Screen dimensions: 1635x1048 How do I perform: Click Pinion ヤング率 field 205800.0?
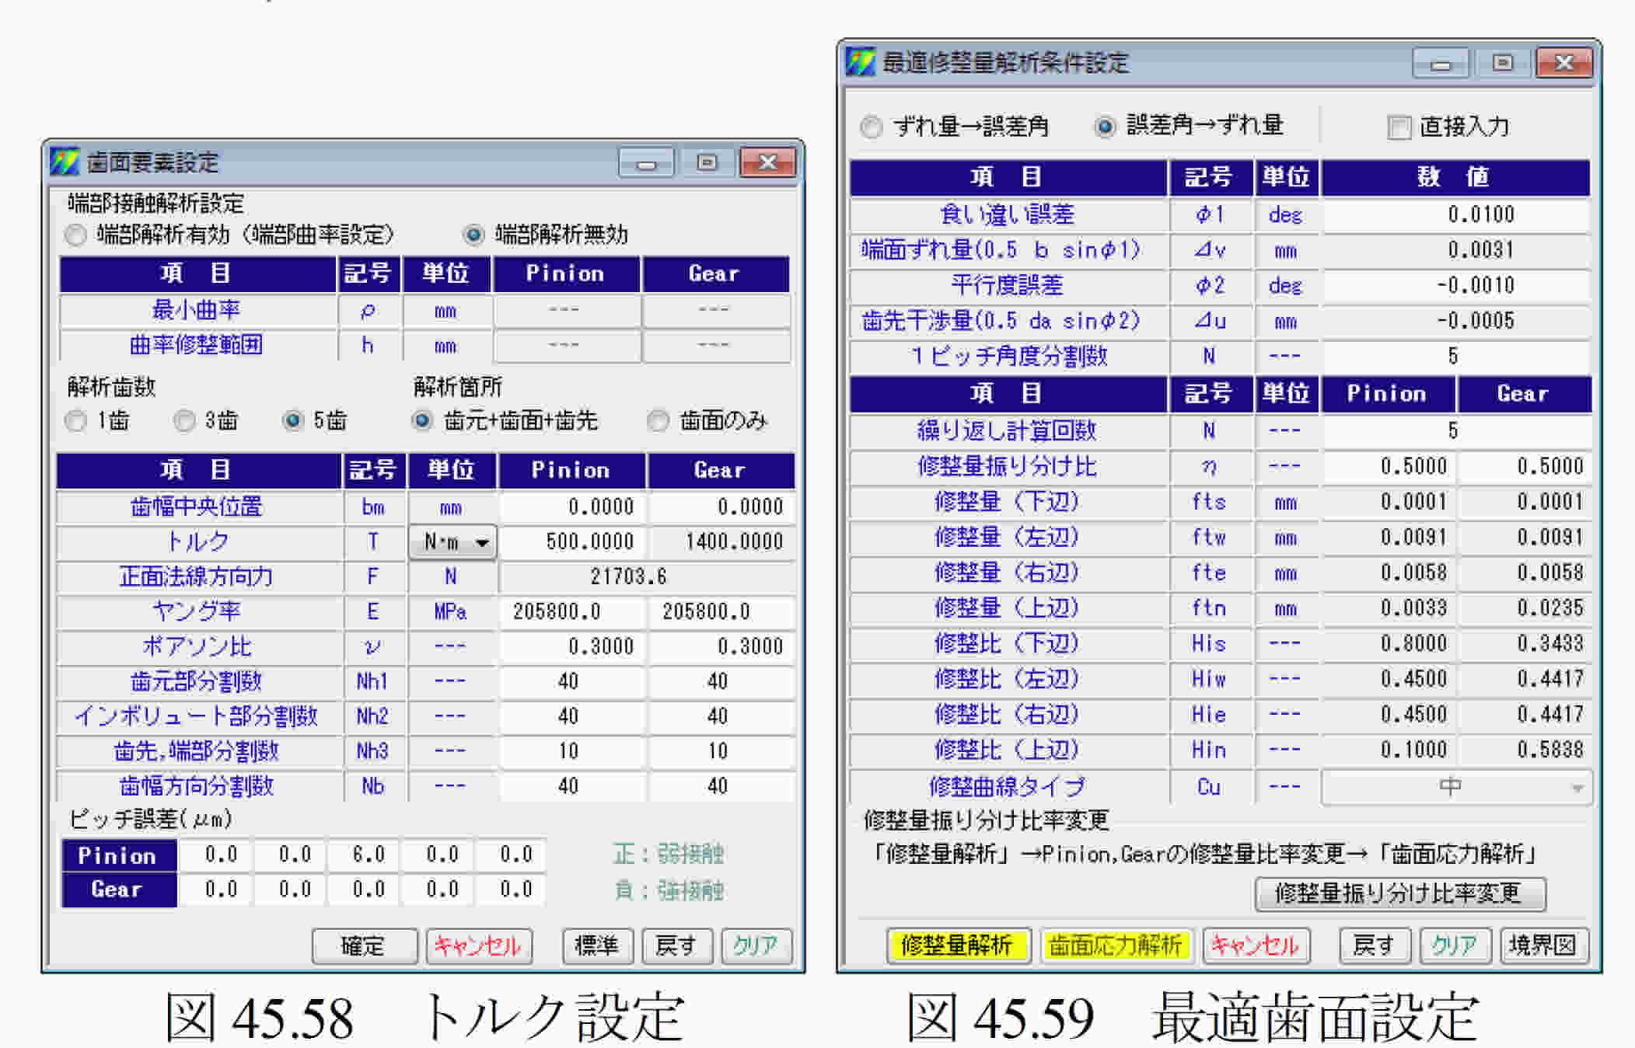pyautogui.click(x=573, y=611)
